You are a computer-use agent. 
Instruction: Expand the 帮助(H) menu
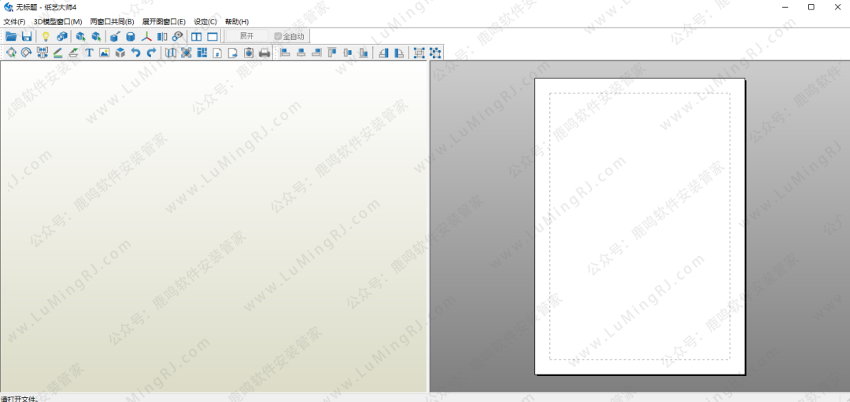pos(236,22)
